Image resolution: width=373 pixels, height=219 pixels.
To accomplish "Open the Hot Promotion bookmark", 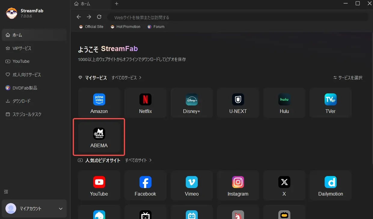I will pos(125,27).
